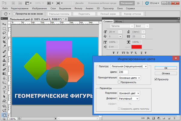181x121 pixels.
Task: Click the Цвета input field
Action: [x=123, y=72]
